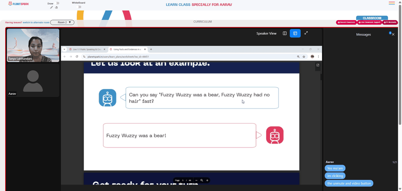Click the 'Can you say Fuzzy Wuzzy' question bubble
Viewport: 402px width, 191px height.
[202, 98]
